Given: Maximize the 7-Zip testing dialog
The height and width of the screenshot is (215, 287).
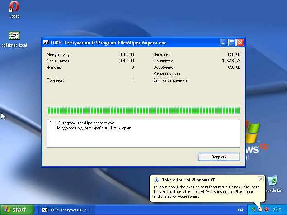Looking at the screenshot, I should coord(232,43).
